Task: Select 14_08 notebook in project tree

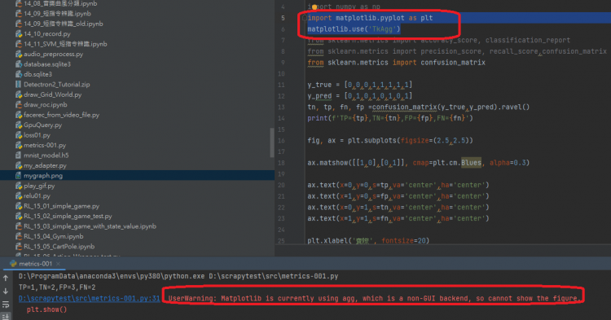Action: [60, 3]
